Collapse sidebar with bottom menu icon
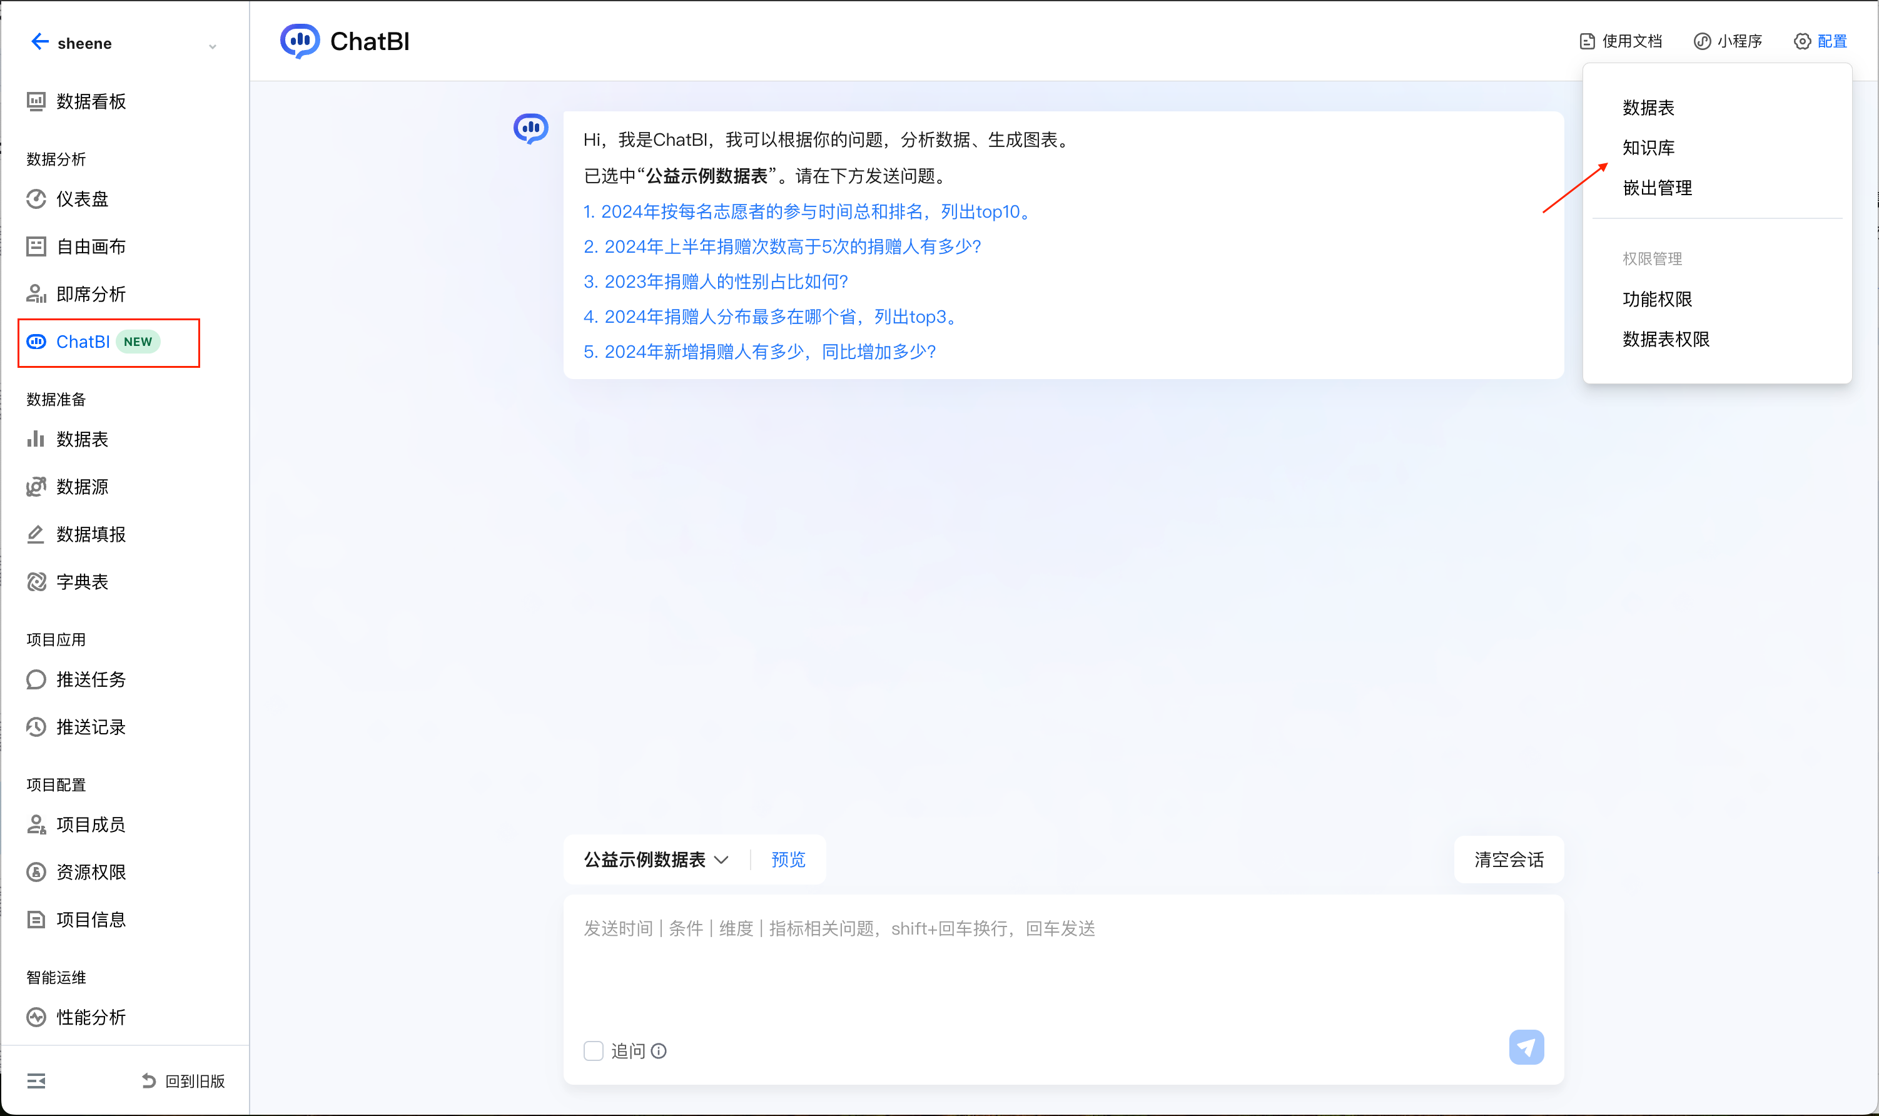This screenshot has height=1116, width=1879. pos(36,1082)
